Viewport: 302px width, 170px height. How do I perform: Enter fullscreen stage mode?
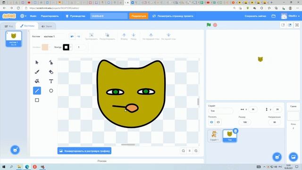click(x=297, y=25)
